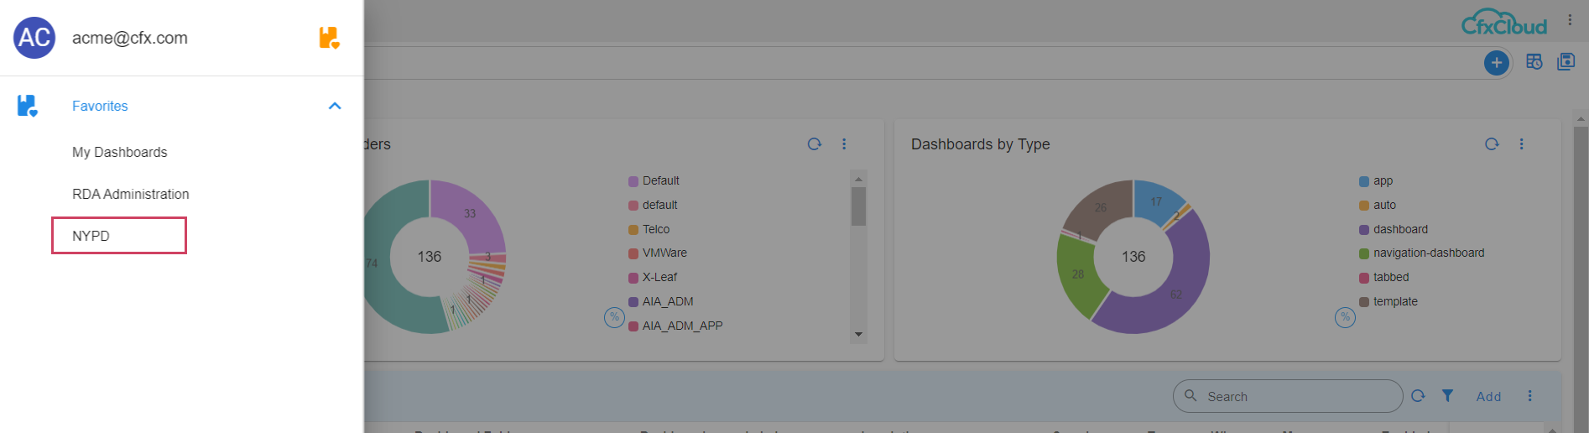This screenshot has width=1589, height=433.
Task: Toggle the navigation-dashboard legend entry
Action: pyautogui.click(x=1428, y=253)
